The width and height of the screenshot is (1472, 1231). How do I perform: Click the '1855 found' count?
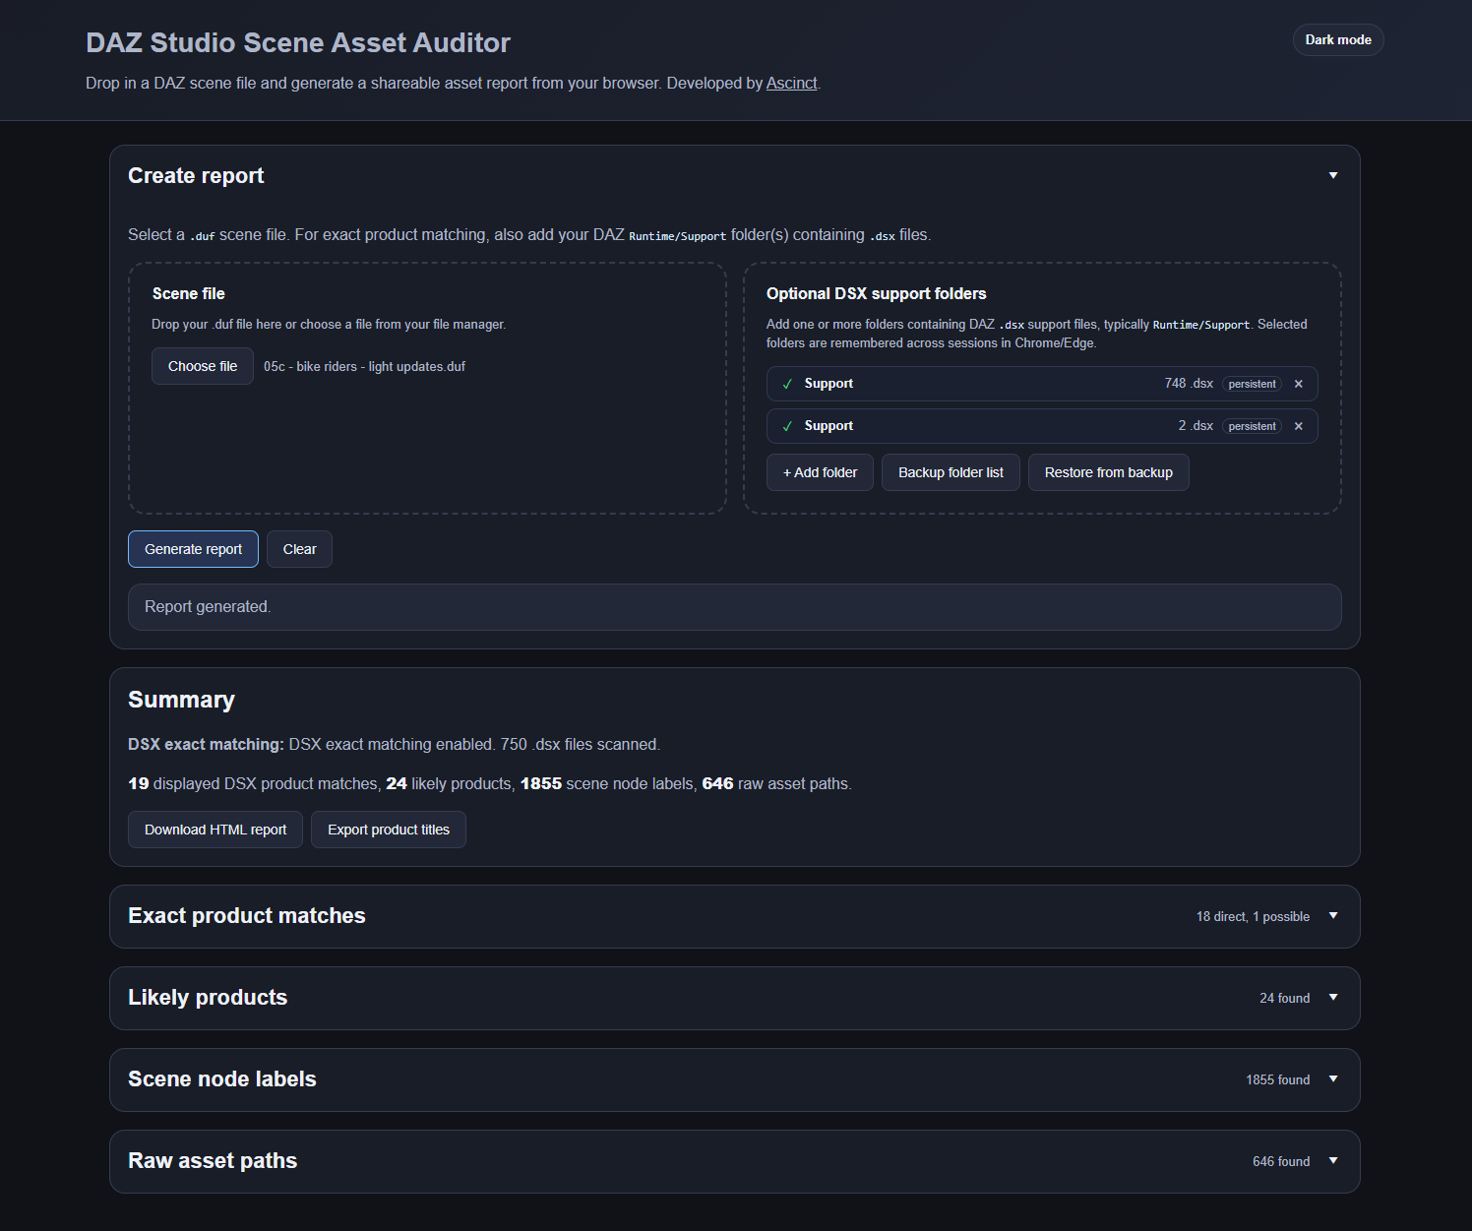(x=1278, y=1080)
